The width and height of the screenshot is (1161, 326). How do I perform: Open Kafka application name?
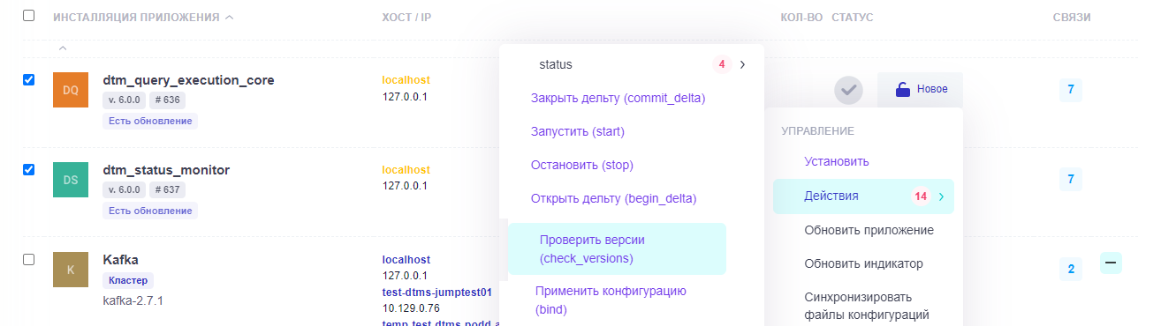[x=121, y=260]
